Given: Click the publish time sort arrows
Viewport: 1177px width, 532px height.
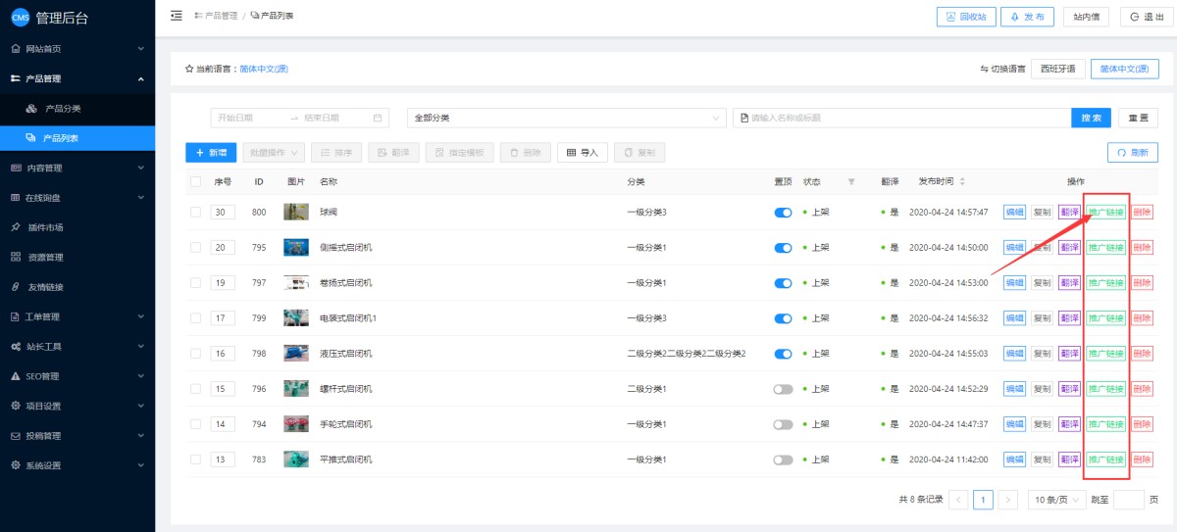Looking at the screenshot, I should 962,182.
